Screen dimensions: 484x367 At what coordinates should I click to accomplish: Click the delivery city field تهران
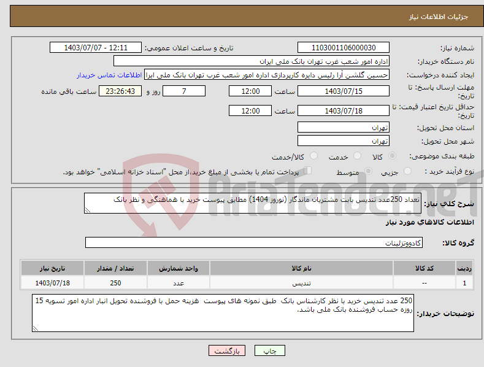(x=344, y=141)
